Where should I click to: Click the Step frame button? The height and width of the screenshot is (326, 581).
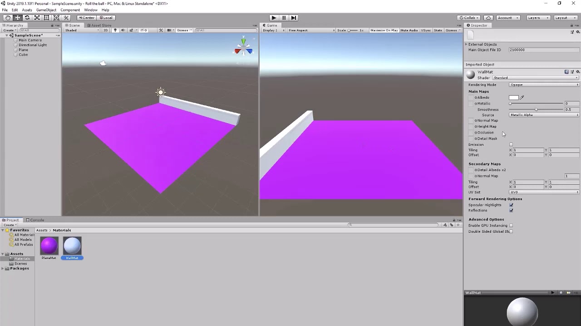[x=294, y=18]
